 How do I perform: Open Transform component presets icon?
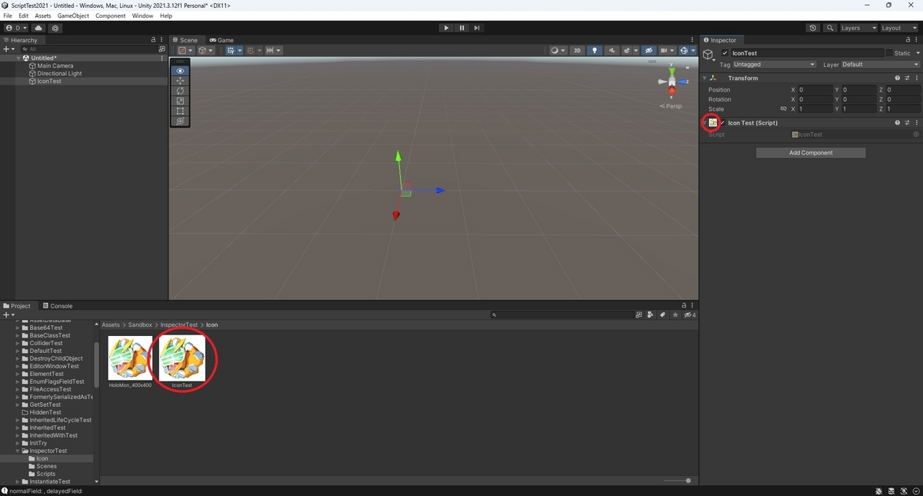(907, 78)
